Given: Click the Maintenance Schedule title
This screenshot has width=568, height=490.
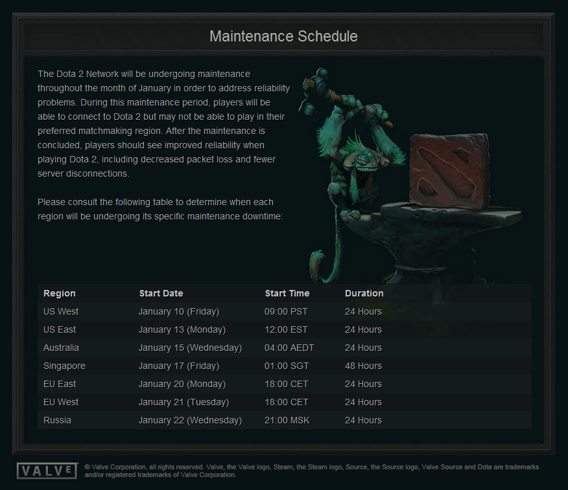Looking at the screenshot, I should pos(283,36).
